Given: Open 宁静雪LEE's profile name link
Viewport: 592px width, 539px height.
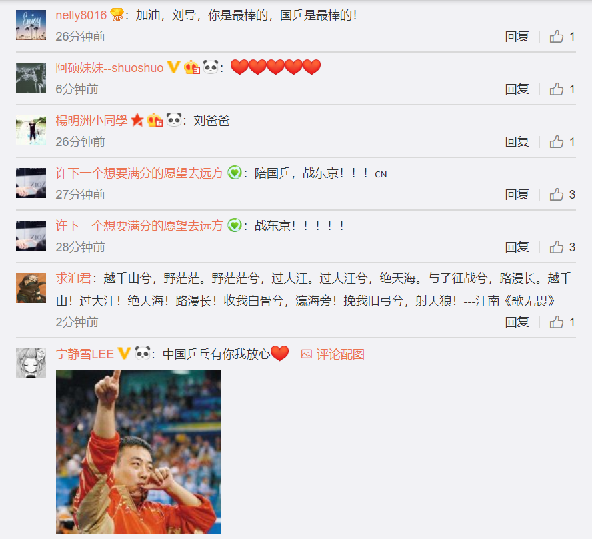Looking at the screenshot, I should coord(85,354).
